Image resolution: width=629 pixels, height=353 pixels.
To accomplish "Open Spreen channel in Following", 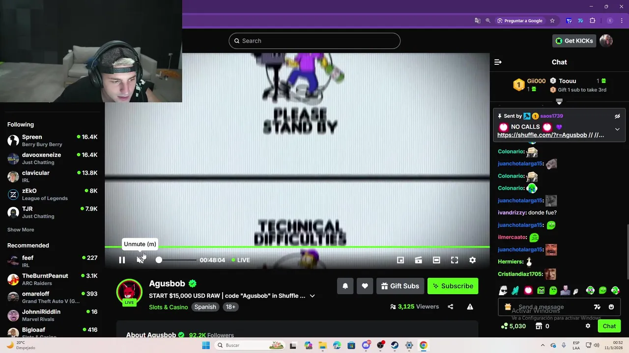I will pos(52,141).
